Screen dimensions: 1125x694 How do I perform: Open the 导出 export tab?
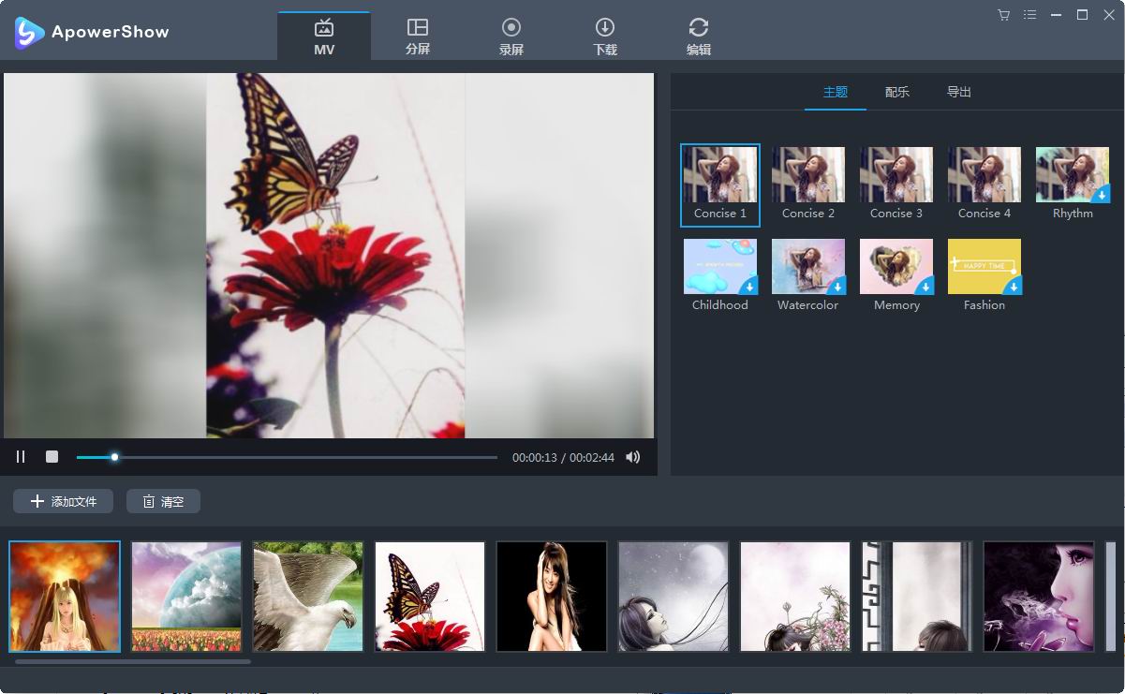pos(958,92)
